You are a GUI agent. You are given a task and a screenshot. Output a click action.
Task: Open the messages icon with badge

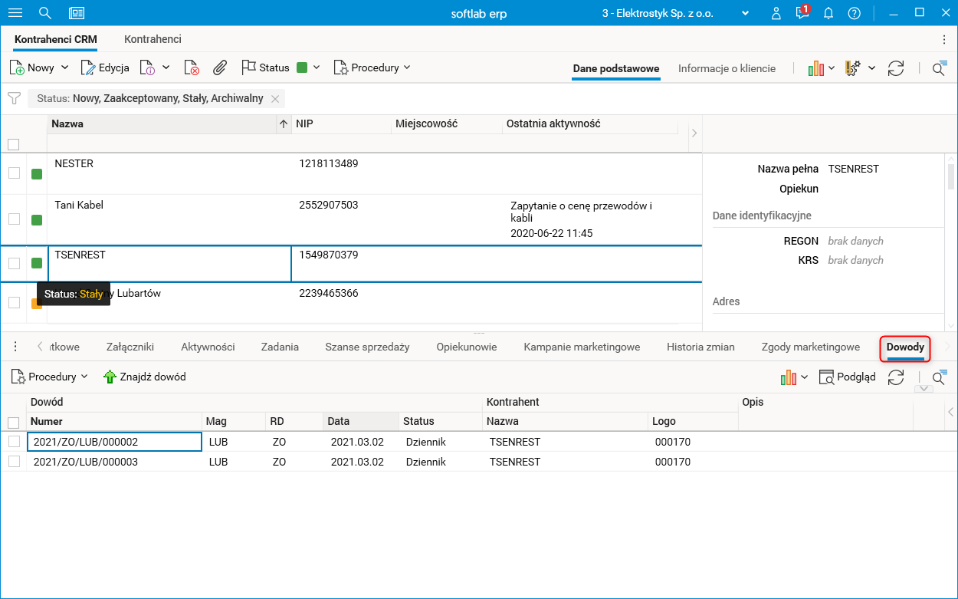point(802,13)
